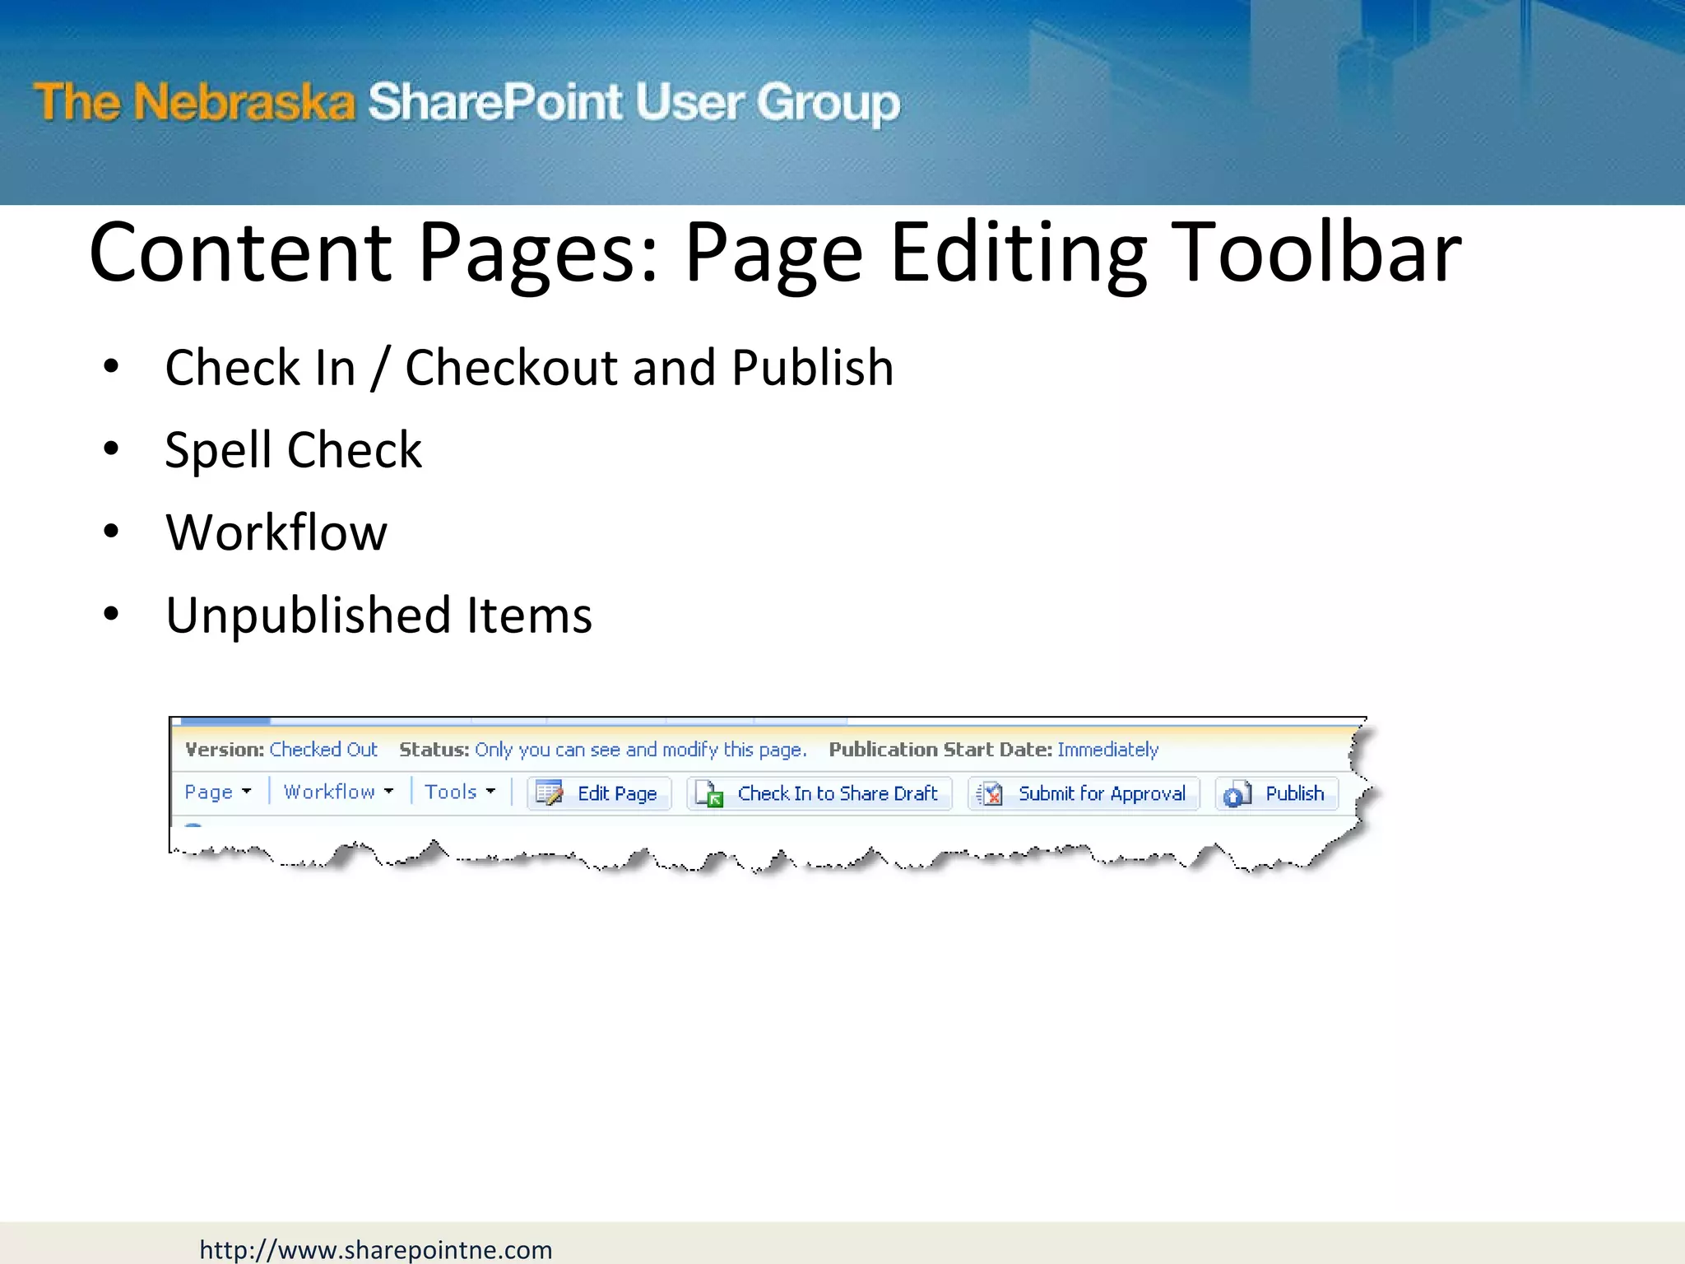The width and height of the screenshot is (1685, 1264).
Task: Open the Workflow dropdown menu
Action: click(x=339, y=792)
